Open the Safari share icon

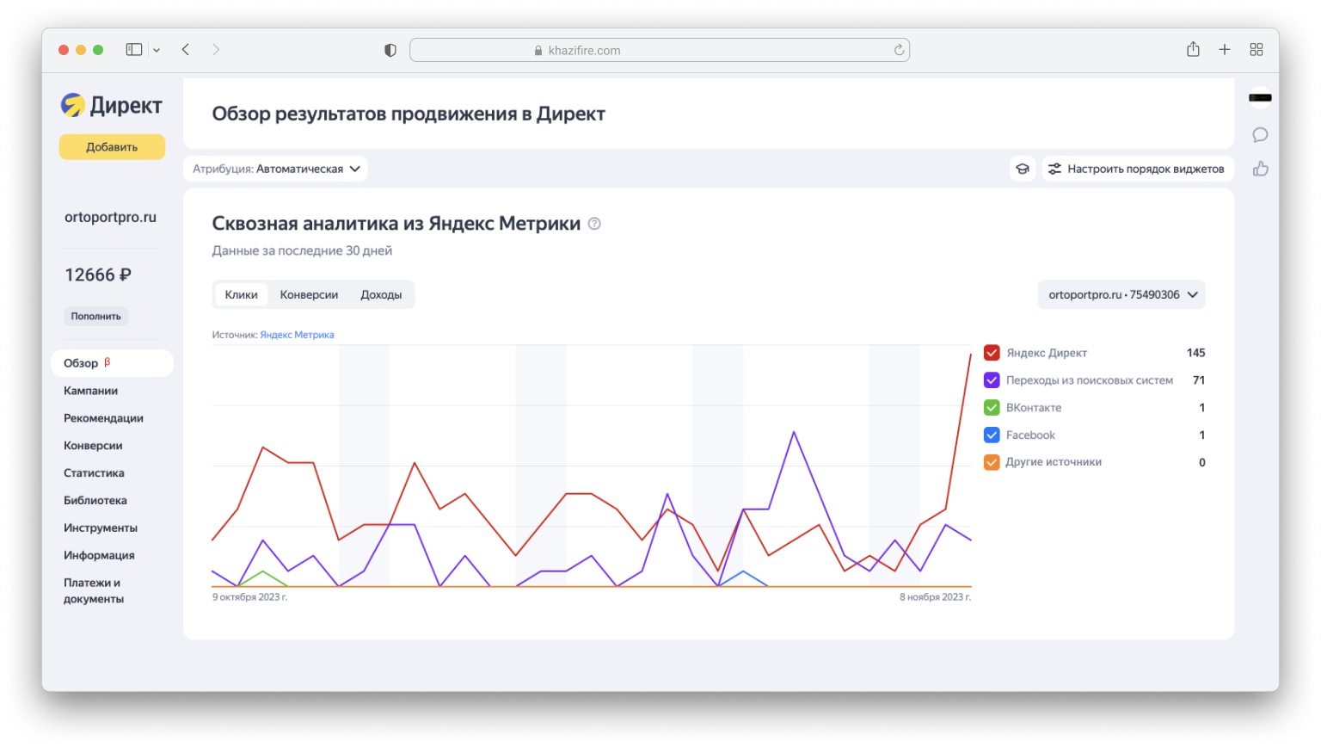(x=1193, y=49)
